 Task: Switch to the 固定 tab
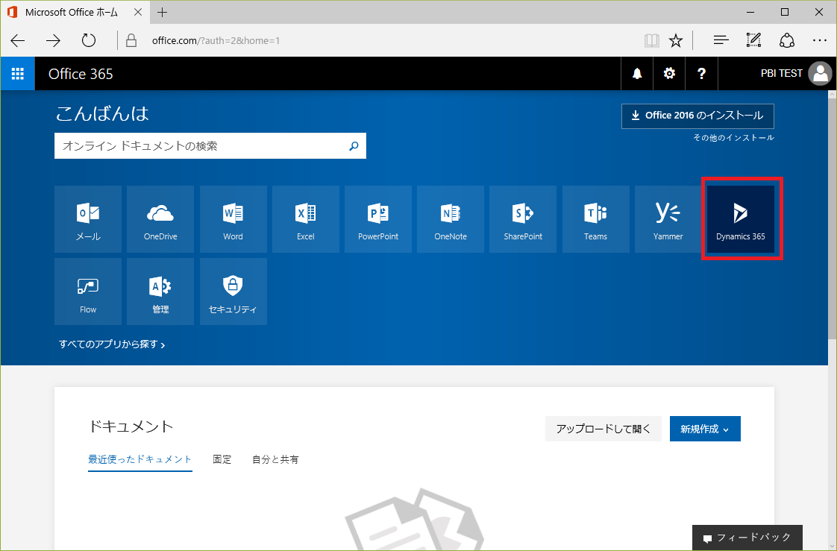coord(222,459)
